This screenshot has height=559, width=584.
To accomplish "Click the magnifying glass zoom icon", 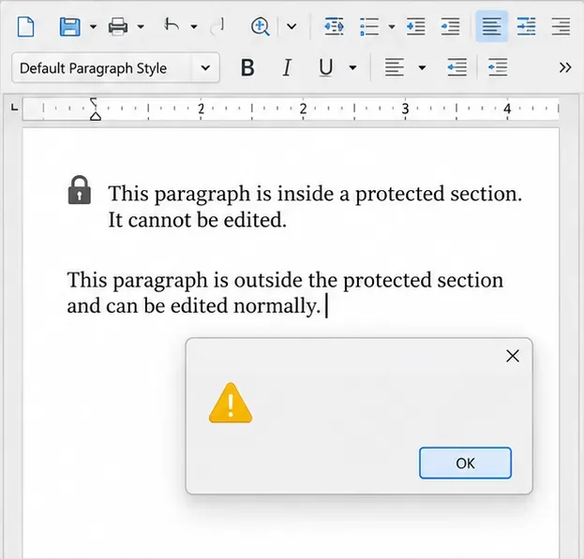I will 260,27.
